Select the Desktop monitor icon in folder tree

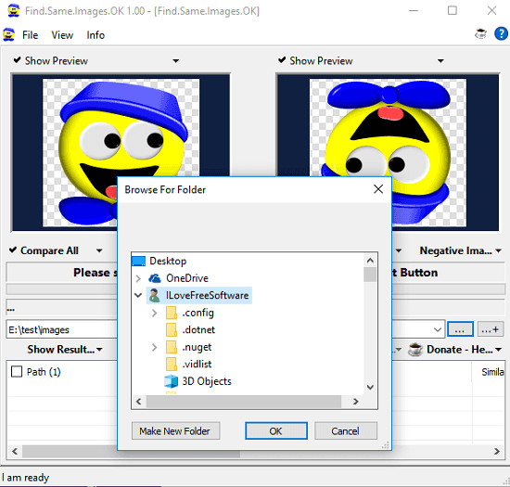pyautogui.click(x=138, y=261)
